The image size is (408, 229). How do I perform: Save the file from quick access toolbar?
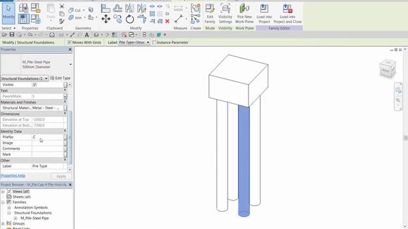tap(12, 35)
